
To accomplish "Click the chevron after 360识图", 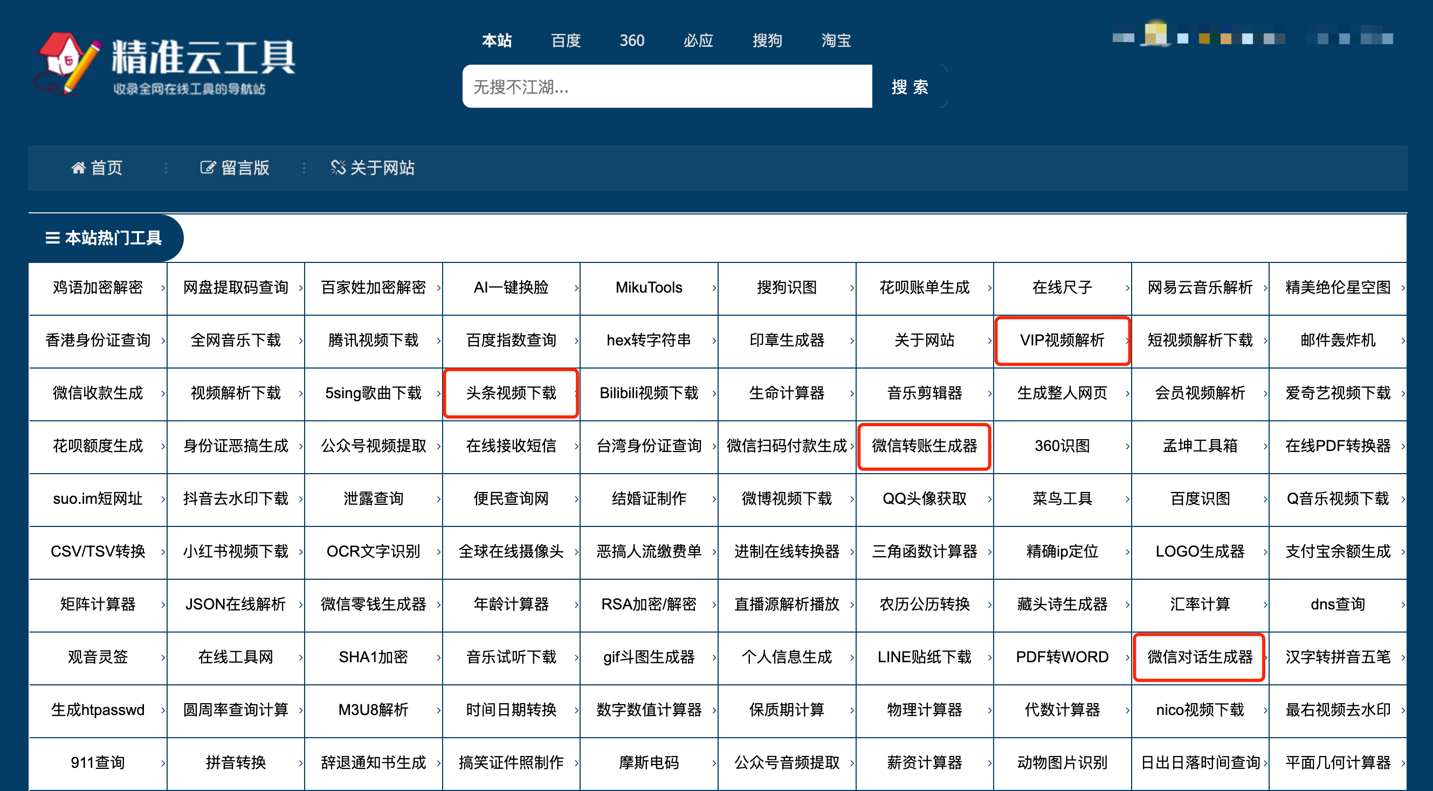I will 1128,446.
